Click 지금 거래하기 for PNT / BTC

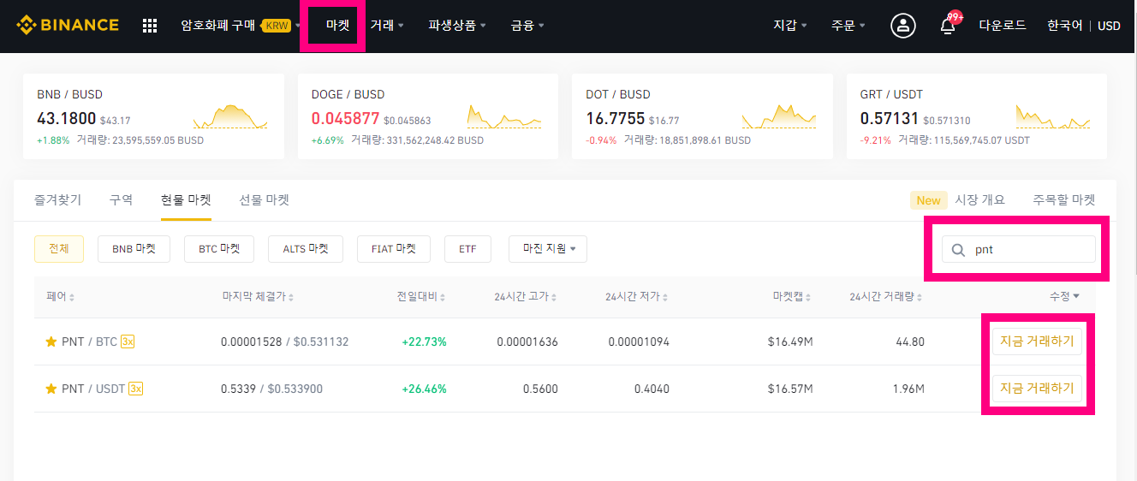click(1037, 341)
